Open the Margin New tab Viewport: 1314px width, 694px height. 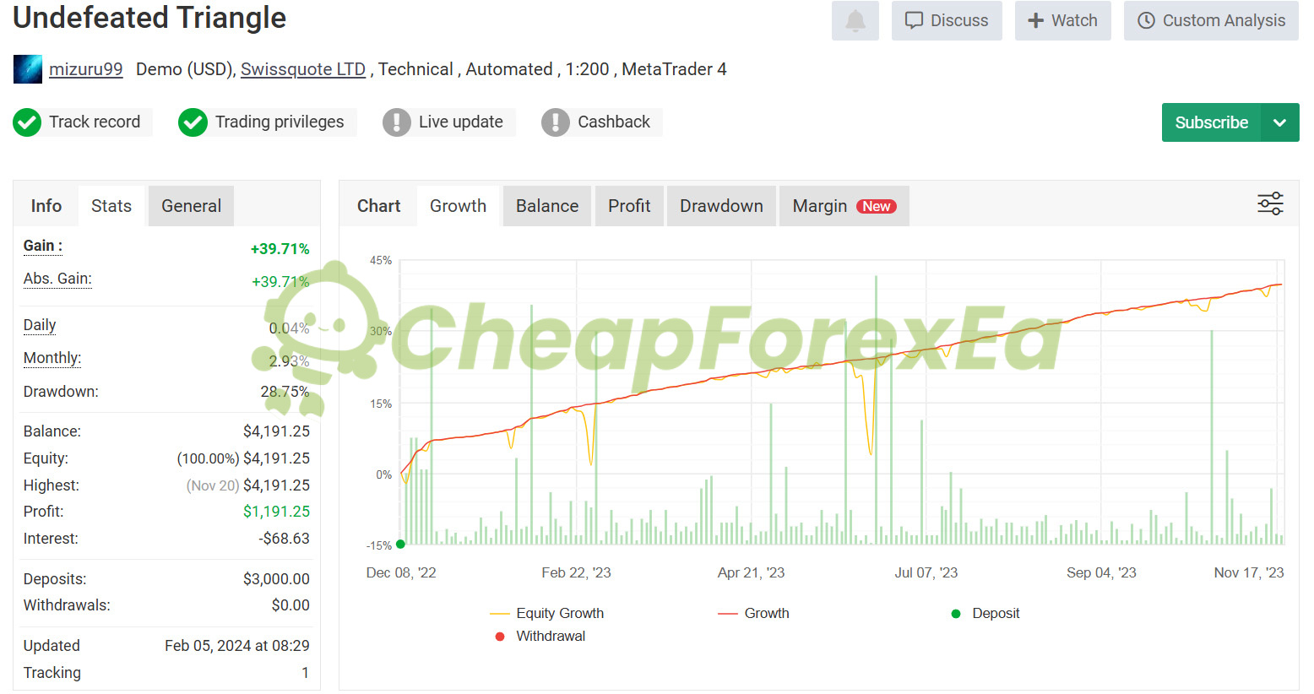point(844,206)
